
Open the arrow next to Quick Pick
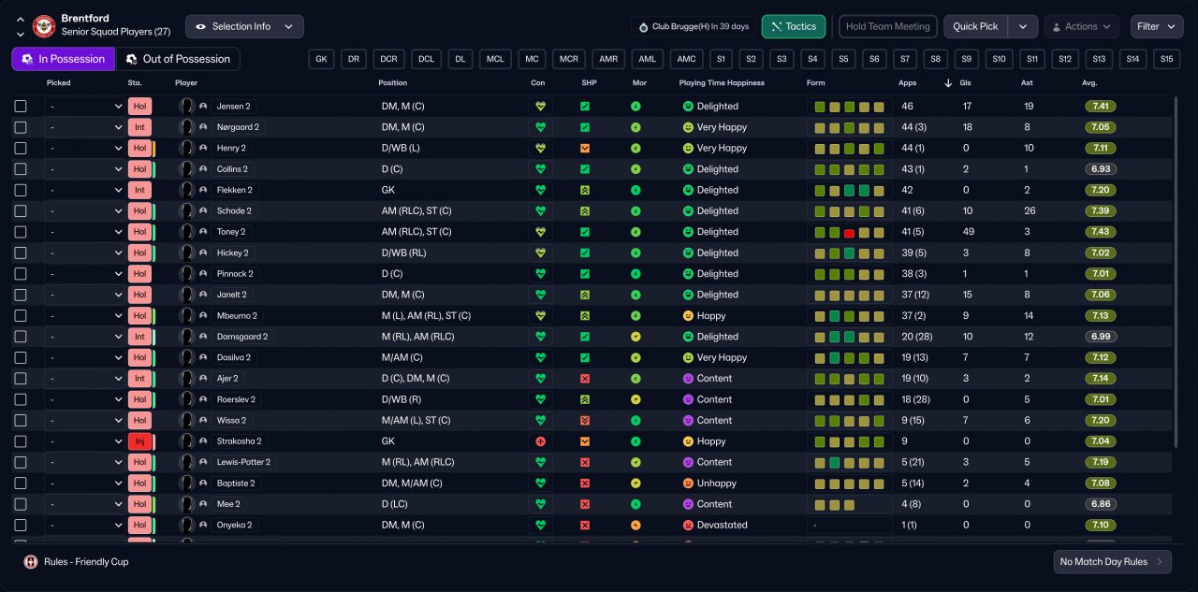point(1023,27)
